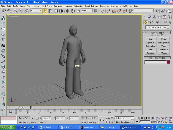Click Go to End playback button
173x130 pixels.
coord(154,118)
